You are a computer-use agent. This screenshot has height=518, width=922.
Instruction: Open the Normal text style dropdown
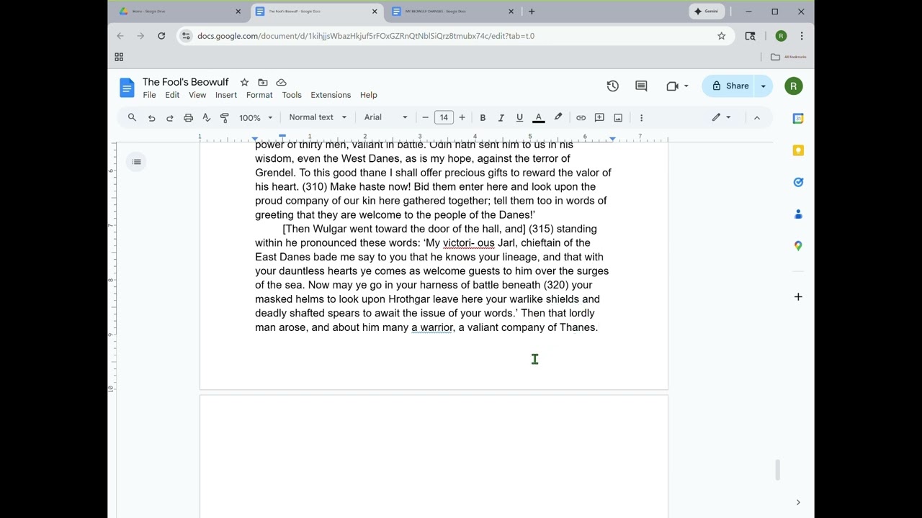(318, 117)
